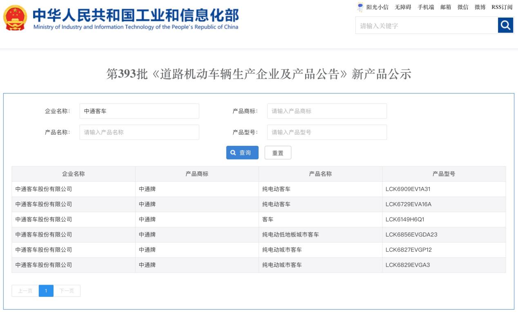Image resolution: width=518 pixels, height=312 pixels.
Task: Open the RSS订阅 subscription link
Action: click(502, 7)
